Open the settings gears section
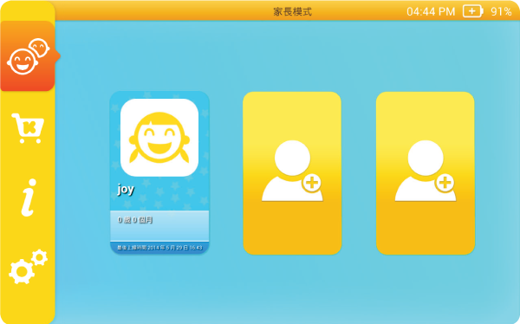 [x=28, y=267]
